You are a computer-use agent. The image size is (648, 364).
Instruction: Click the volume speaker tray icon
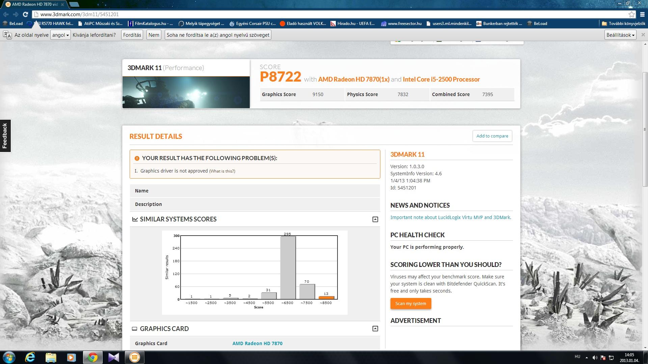[x=595, y=358]
